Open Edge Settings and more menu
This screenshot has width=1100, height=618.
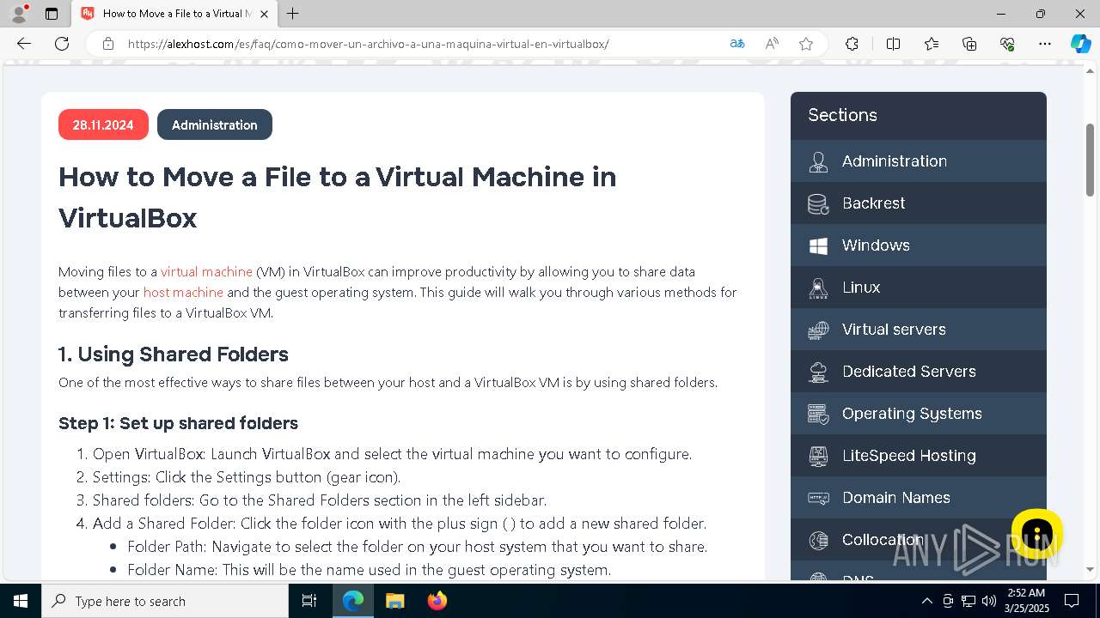[1045, 44]
